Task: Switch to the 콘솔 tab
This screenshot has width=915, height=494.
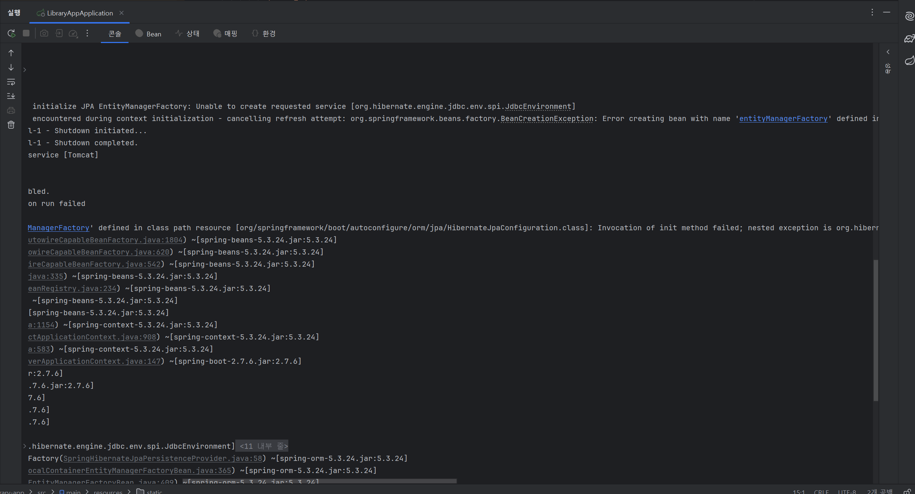Action: (x=115, y=34)
